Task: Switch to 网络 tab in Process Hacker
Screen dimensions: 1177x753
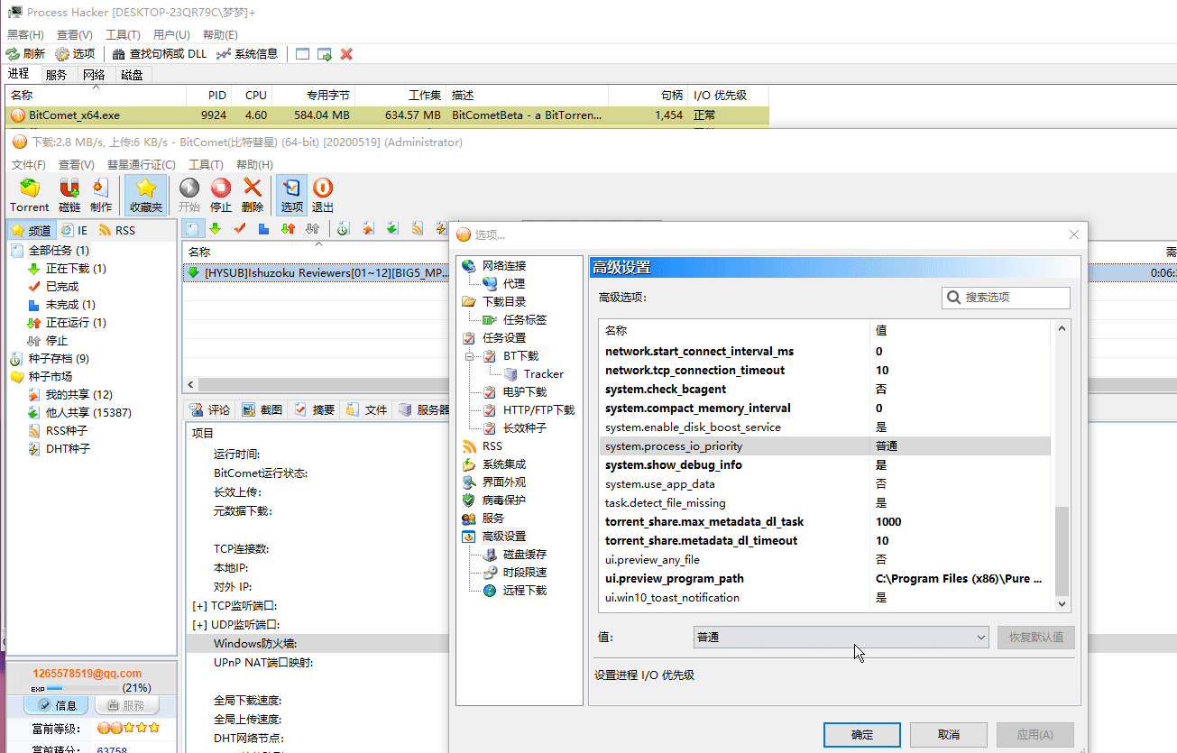Action: coord(94,75)
